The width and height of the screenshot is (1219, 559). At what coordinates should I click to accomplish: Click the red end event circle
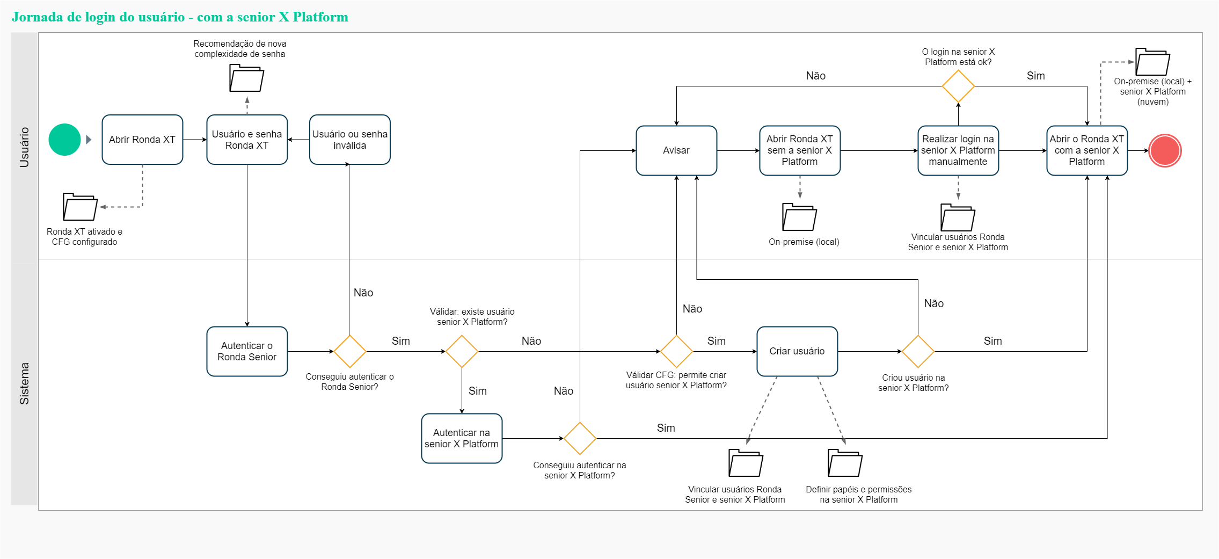coord(1165,151)
